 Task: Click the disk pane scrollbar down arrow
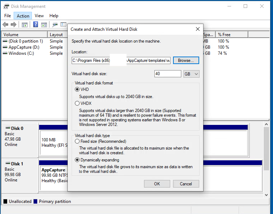[x=266, y=195]
